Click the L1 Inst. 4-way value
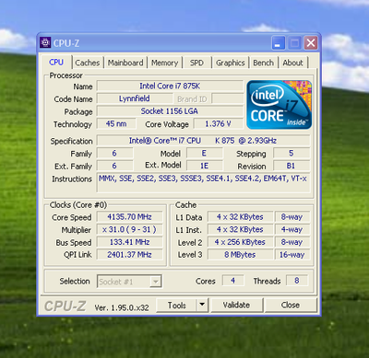Image resolution: width=369 pixels, height=358 pixels. point(292,229)
